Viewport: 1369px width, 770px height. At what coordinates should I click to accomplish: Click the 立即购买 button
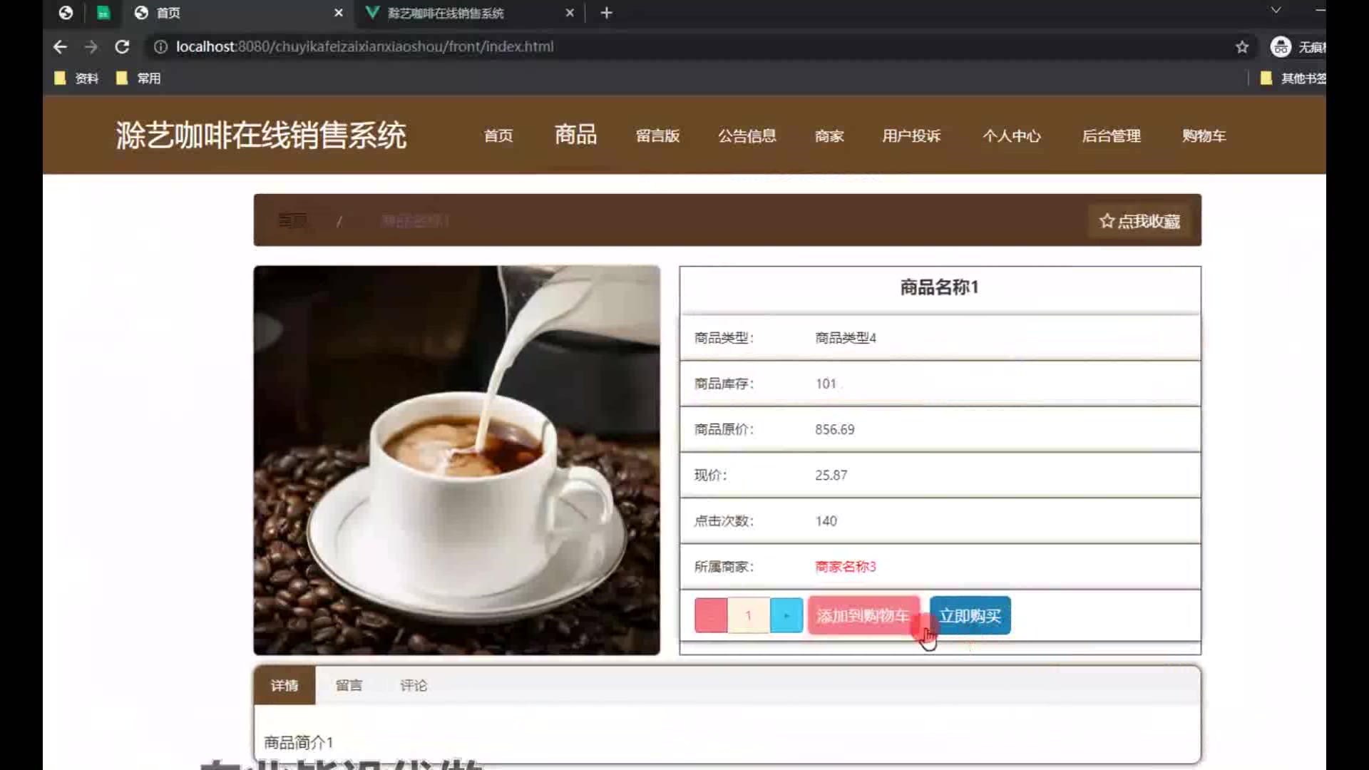(970, 615)
